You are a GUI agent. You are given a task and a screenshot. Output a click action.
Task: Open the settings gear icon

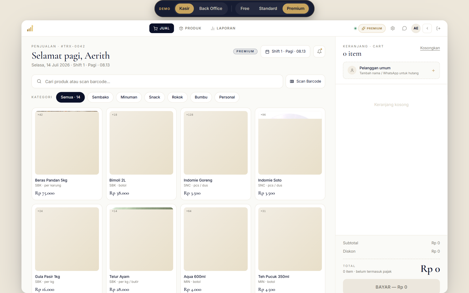point(393,28)
